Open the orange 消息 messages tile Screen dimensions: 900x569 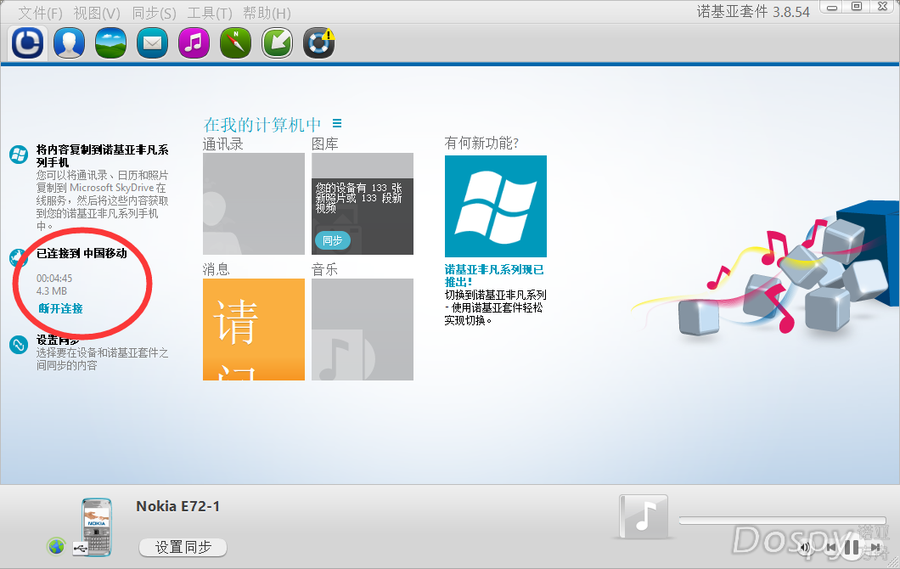click(254, 330)
